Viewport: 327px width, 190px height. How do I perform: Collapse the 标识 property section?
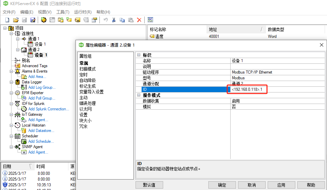[139, 55]
